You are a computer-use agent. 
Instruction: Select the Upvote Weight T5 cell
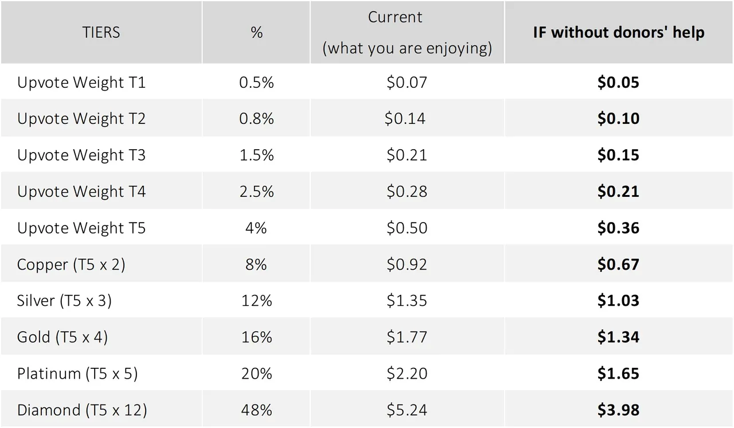(x=81, y=228)
